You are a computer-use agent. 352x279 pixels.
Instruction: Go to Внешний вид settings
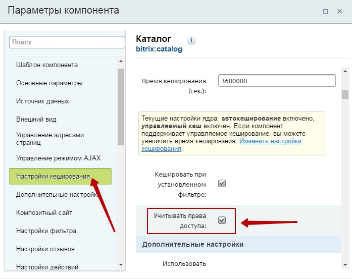[36, 120]
